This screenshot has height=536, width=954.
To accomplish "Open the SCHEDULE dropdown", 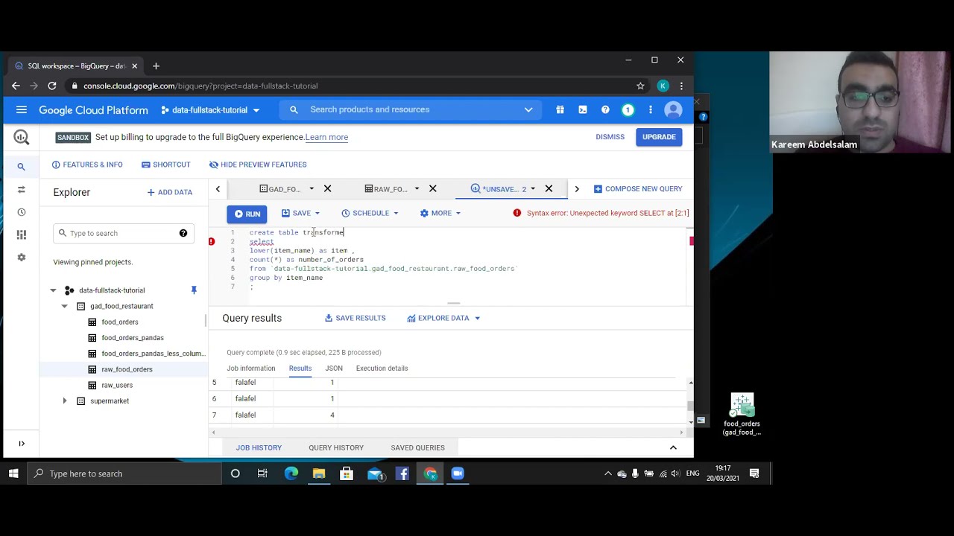I will click(370, 214).
